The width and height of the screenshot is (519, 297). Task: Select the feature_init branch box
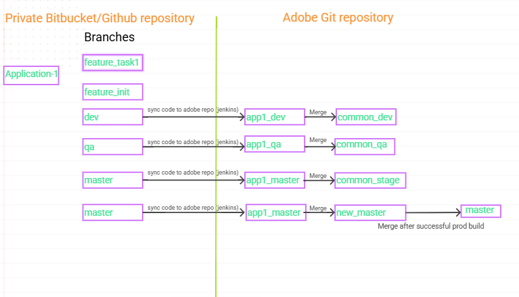click(x=112, y=92)
